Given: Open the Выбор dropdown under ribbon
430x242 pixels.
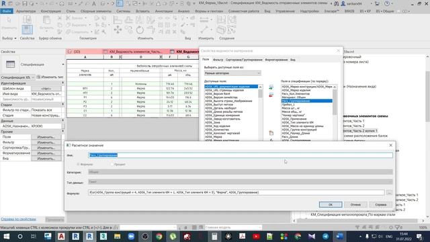Looking at the screenshot, I should click(9, 38).
